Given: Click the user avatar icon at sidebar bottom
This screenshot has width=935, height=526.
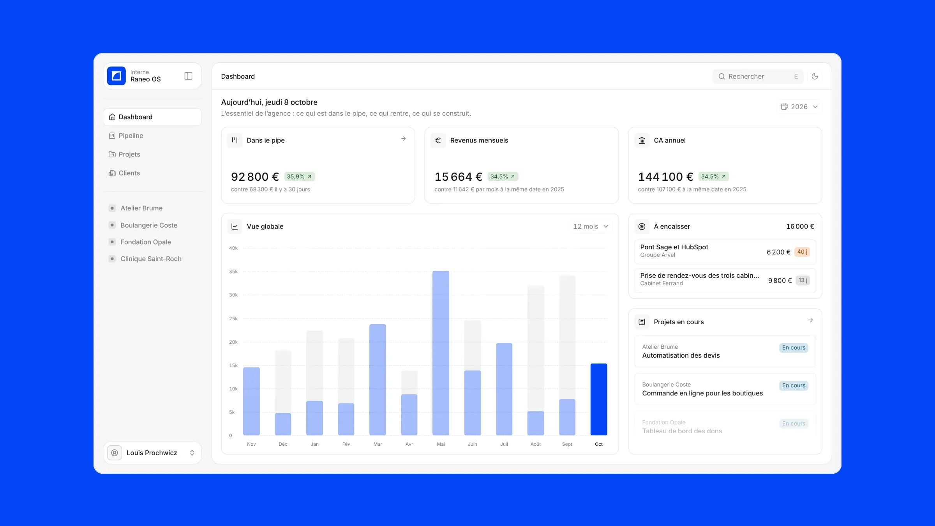Looking at the screenshot, I should point(115,453).
